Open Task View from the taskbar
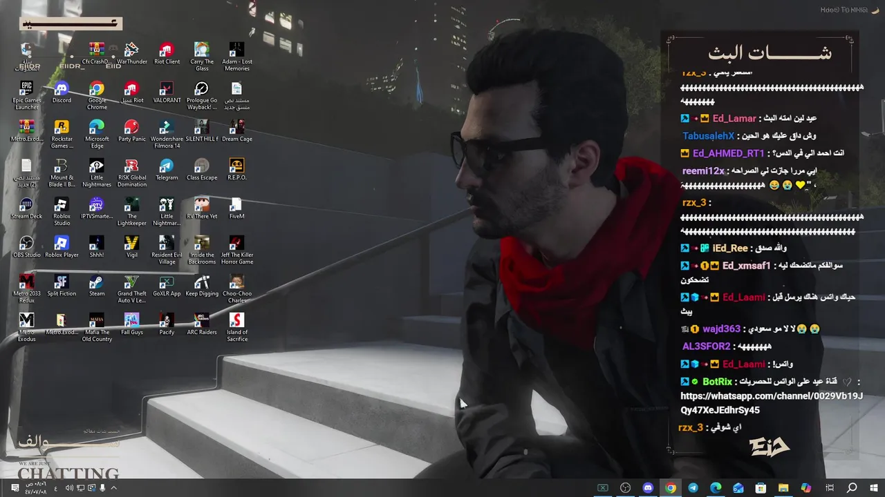Image resolution: width=885 pixels, height=497 pixels. coord(829,488)
